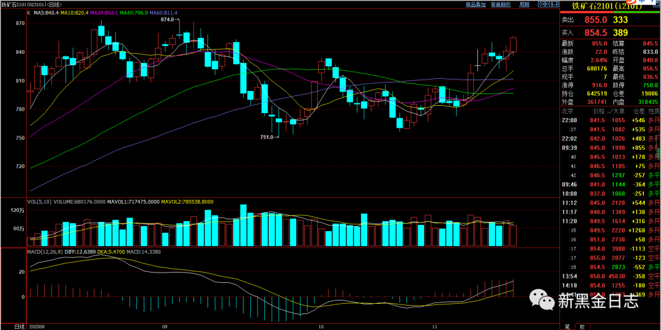This screenshot has height=330, width=661.
Task: Select the MA40:796.9 indicator label
Action: [x=133, y=13]
